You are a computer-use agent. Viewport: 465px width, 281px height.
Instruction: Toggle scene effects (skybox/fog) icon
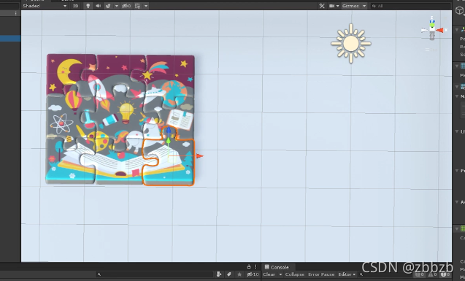[108, 6]
